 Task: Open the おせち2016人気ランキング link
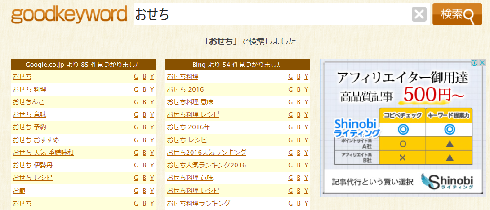coord(206,153)
